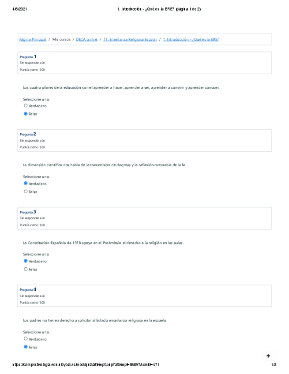The width and height of the screenshot is (289, 374).
Task: Select Verdadero for Pregunta 1
Action: tap(26, 106)
